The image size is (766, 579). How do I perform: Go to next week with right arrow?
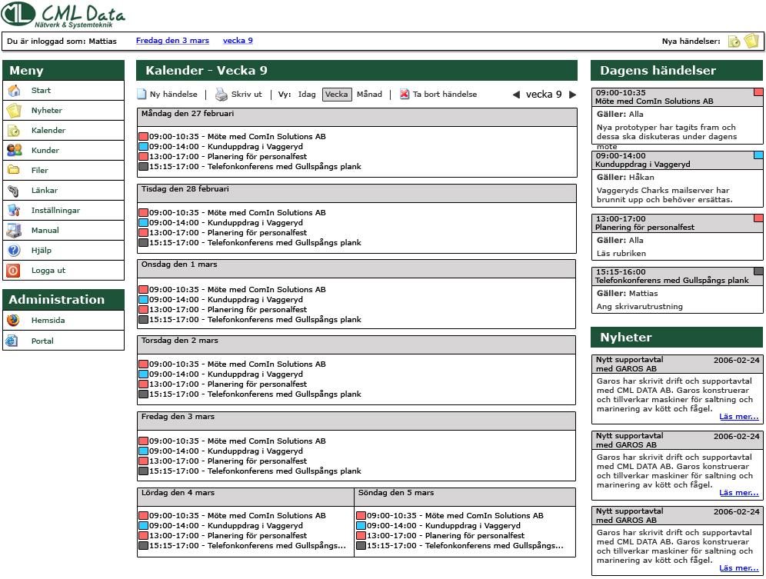point(572,95)
